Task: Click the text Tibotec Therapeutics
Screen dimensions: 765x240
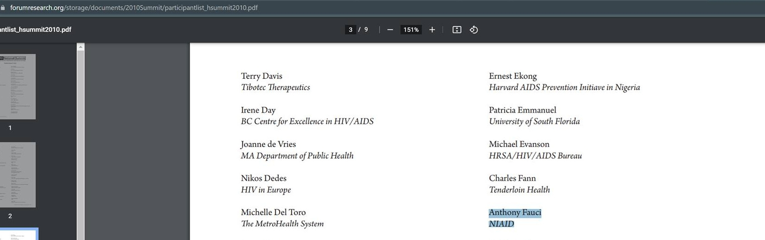Action: point(276,87)
